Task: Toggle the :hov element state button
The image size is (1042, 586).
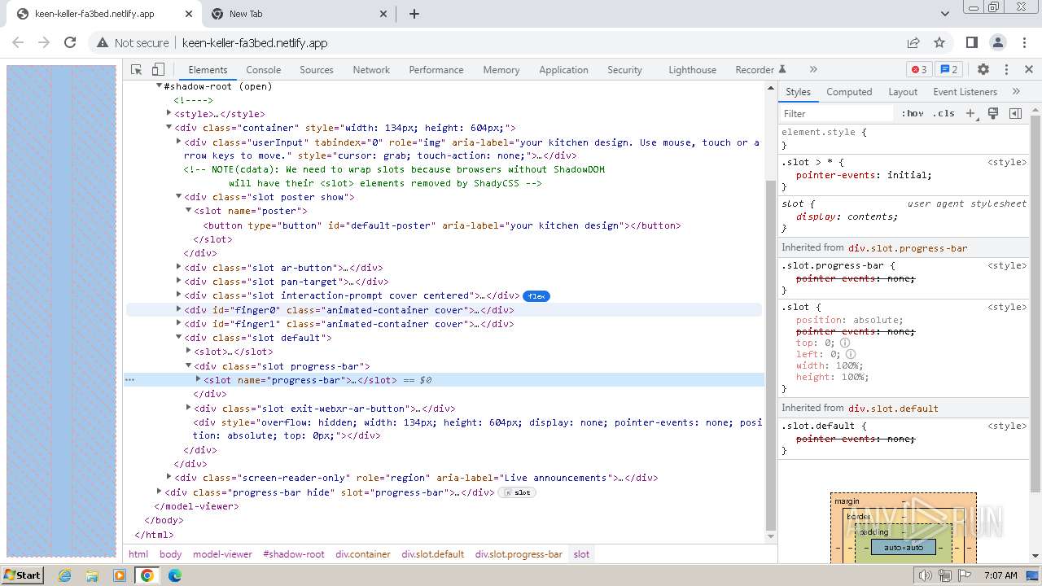Action: [913, 114]
